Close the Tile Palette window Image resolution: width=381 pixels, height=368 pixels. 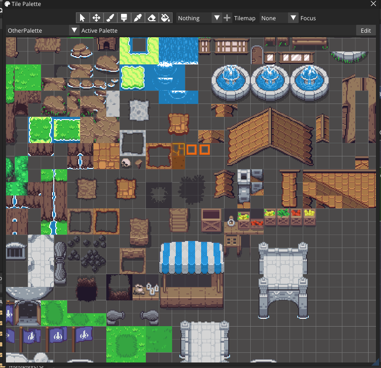pos(373,4)
